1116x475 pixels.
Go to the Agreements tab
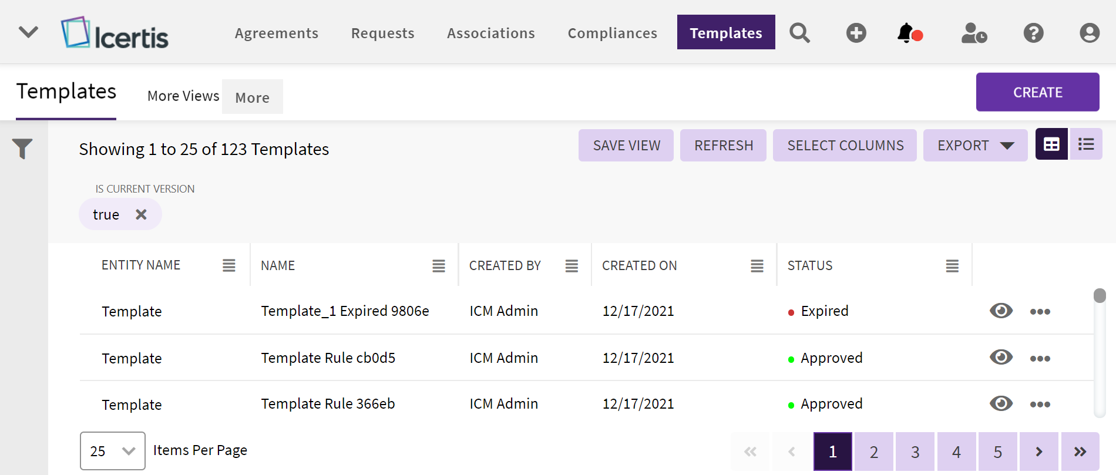277,33
